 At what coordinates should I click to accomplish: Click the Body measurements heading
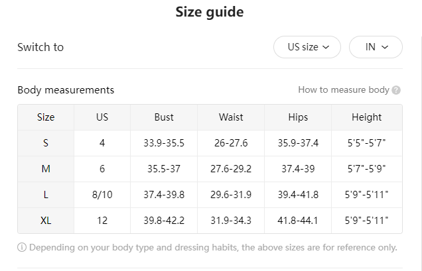coord(66,90)
